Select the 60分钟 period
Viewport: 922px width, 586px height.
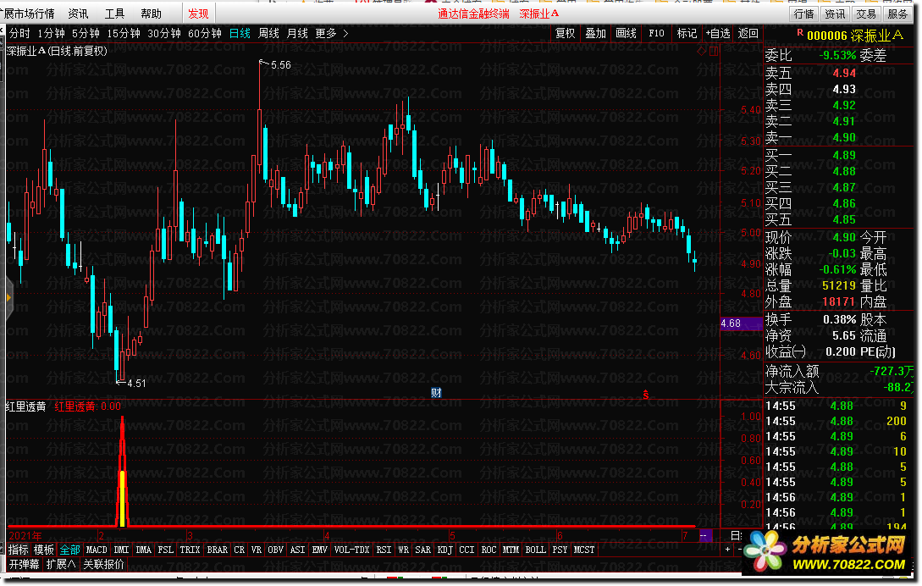pyautogui.click(x=205, y=34)
